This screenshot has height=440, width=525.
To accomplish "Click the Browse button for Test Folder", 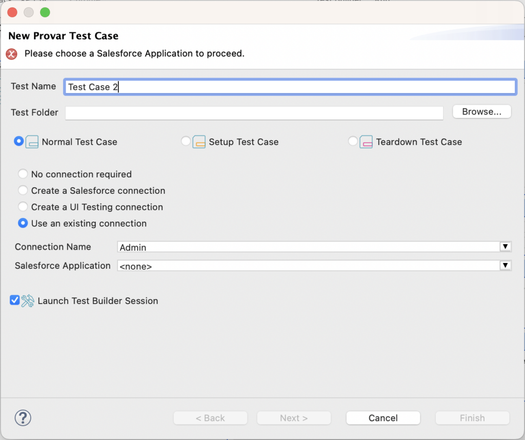I will click(x=481, y=111).
